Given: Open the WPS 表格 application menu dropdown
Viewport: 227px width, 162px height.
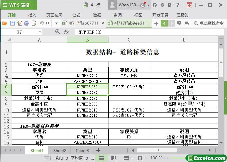Looking at the screenshot, I should (35, 5).
